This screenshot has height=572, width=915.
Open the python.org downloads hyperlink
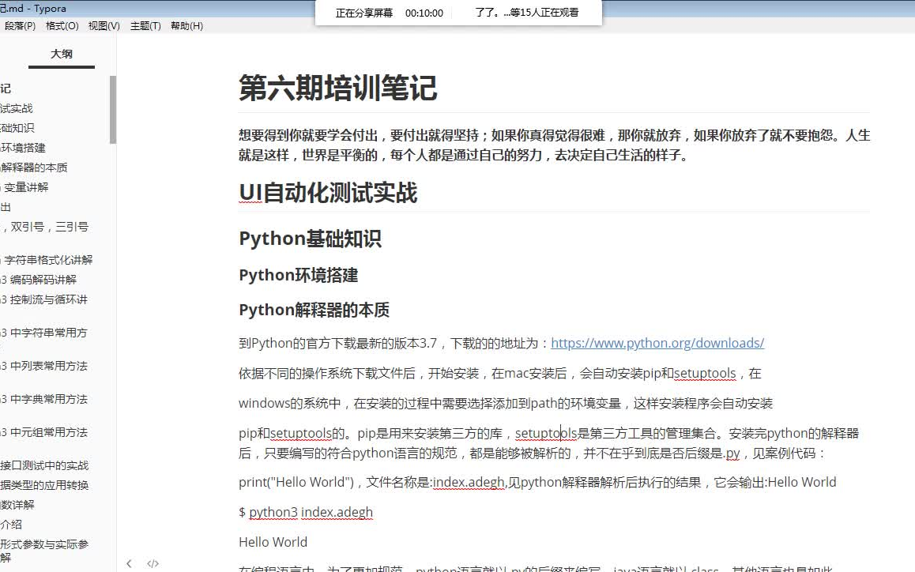pos(657,342)
